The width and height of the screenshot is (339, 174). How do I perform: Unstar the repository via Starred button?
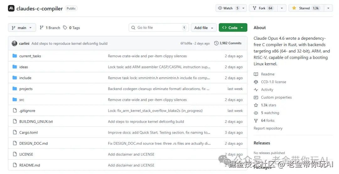point(306,8)
